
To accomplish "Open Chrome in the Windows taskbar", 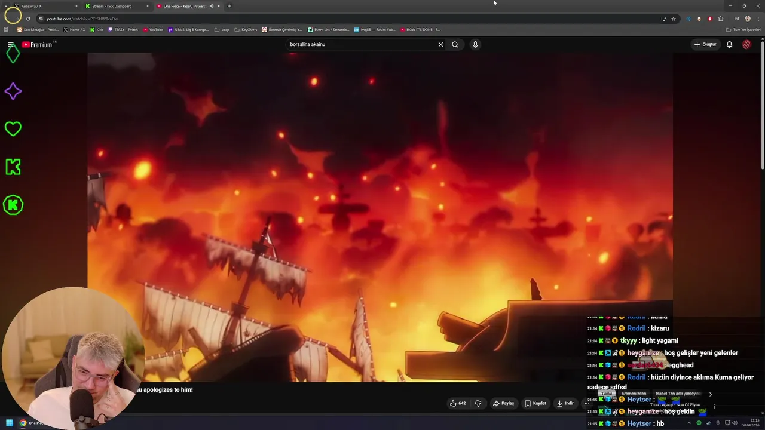I will (23, 423).
